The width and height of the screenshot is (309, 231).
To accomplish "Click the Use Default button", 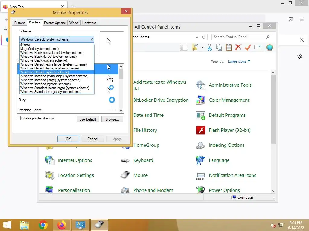I will 88,119.
